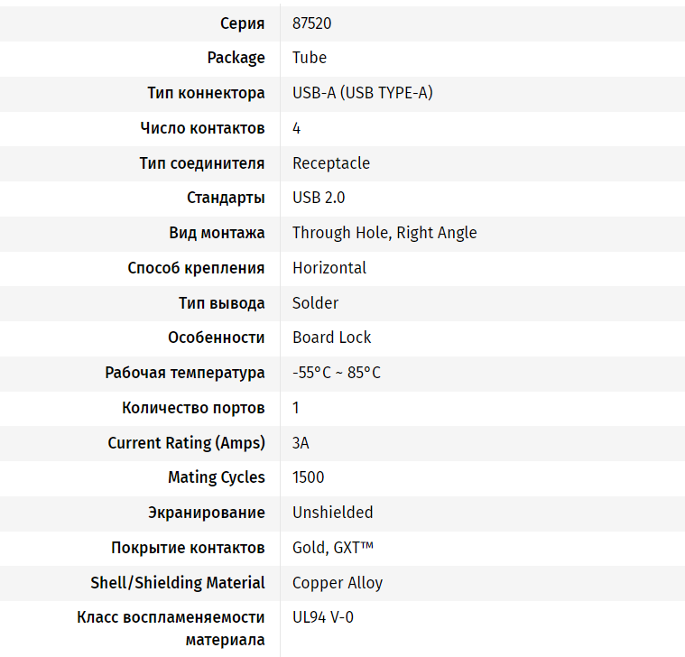Click the Shell/Shielding Material label
The image size is (685, 657).
tap(178, 583)
